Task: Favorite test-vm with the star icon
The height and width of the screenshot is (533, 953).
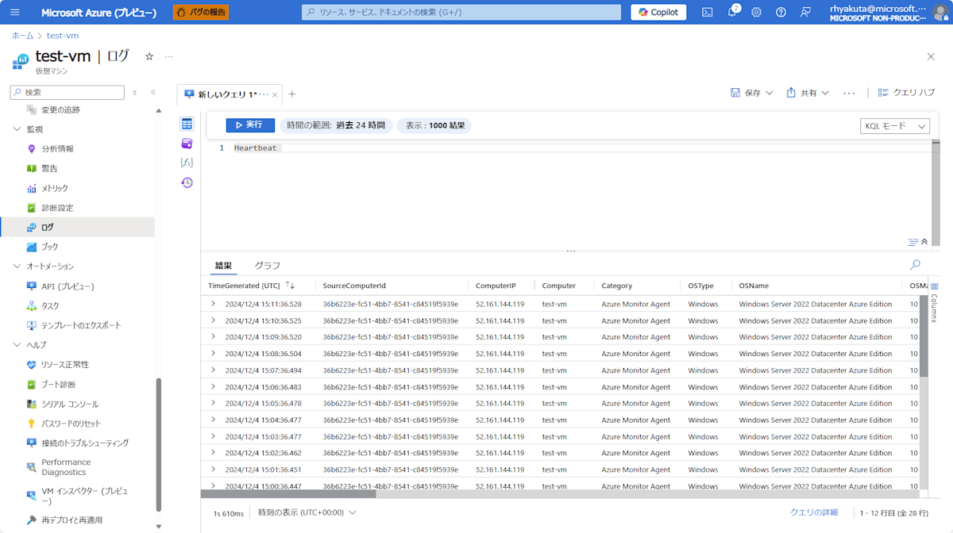Action: [x=149, y=56]
